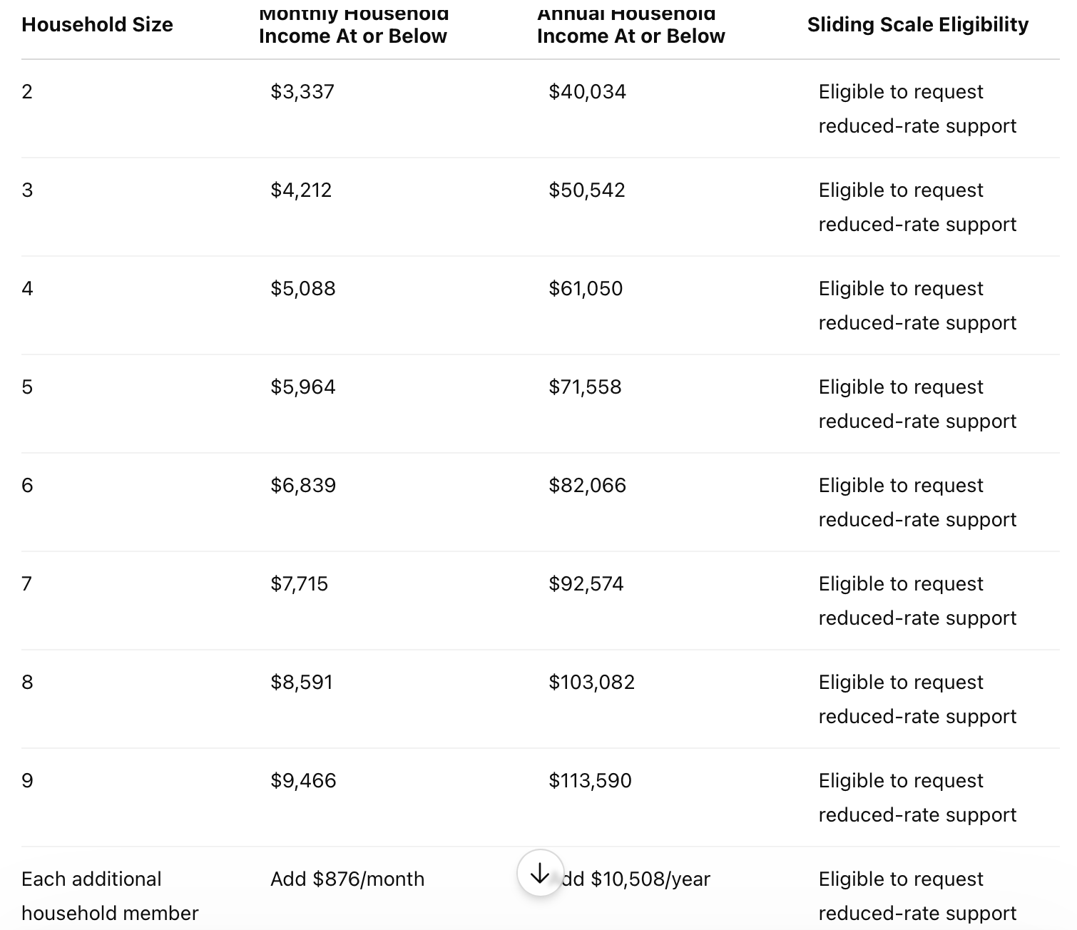This screenshot has height=930, width=1077.
Task: Click the scroll-down arrow button
Action: 540,873
